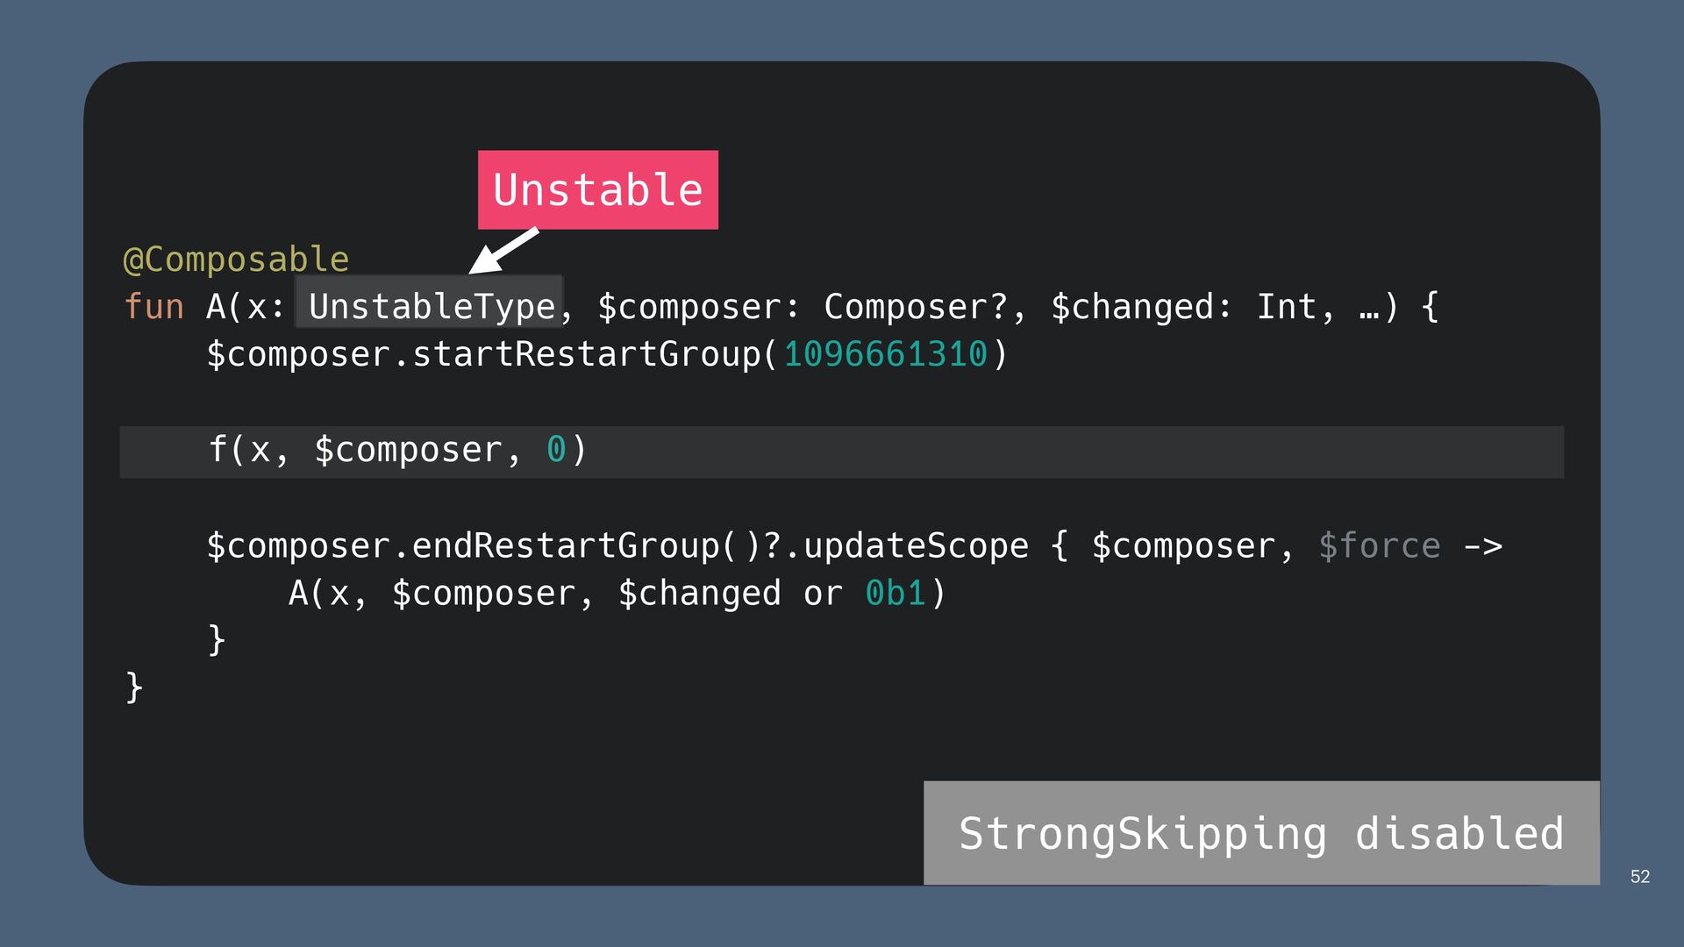Click the white arrow pointing at UnstableType
The width and height of the screenshot is (1684, 947).
[x=503, y=252]
